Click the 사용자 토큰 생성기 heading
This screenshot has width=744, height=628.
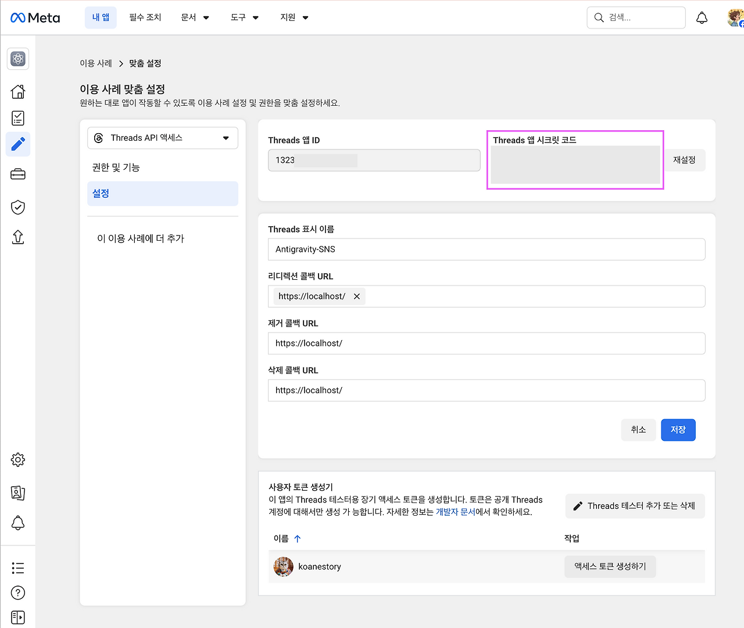click(x=301, y=487)
